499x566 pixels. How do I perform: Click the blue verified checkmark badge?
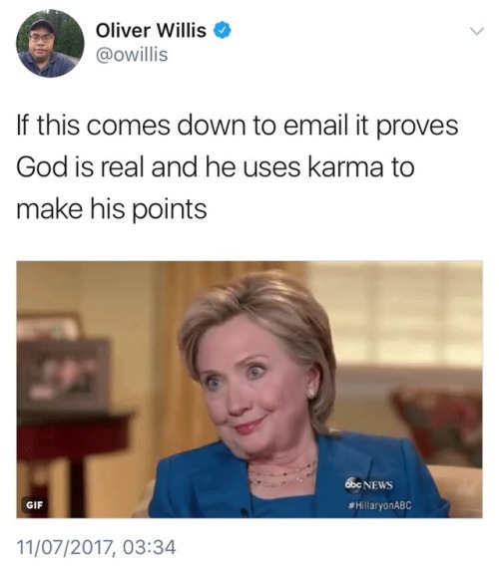[x=223, y=30]
